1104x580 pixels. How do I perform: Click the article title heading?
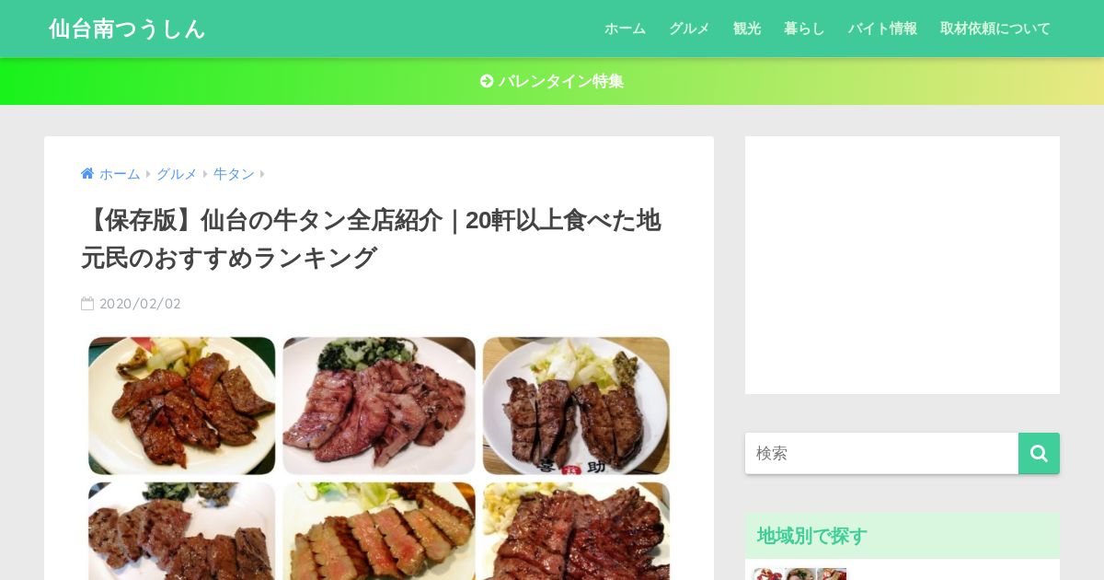(371, 239)
